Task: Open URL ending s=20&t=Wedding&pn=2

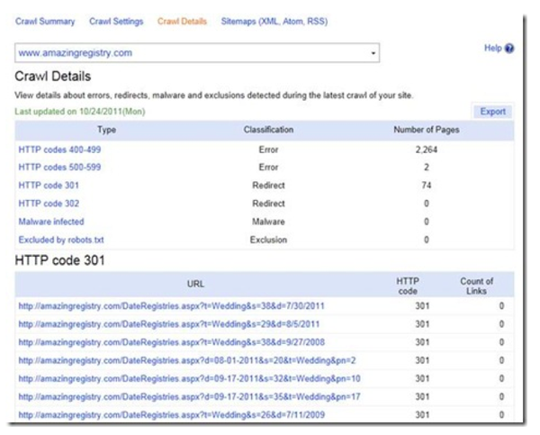Action: click(187, 360)
